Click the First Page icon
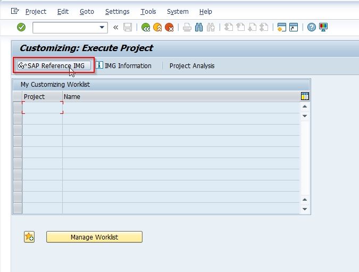Viewport: 359px width, 272px height. pyautogui.click(x=228, y=27)
